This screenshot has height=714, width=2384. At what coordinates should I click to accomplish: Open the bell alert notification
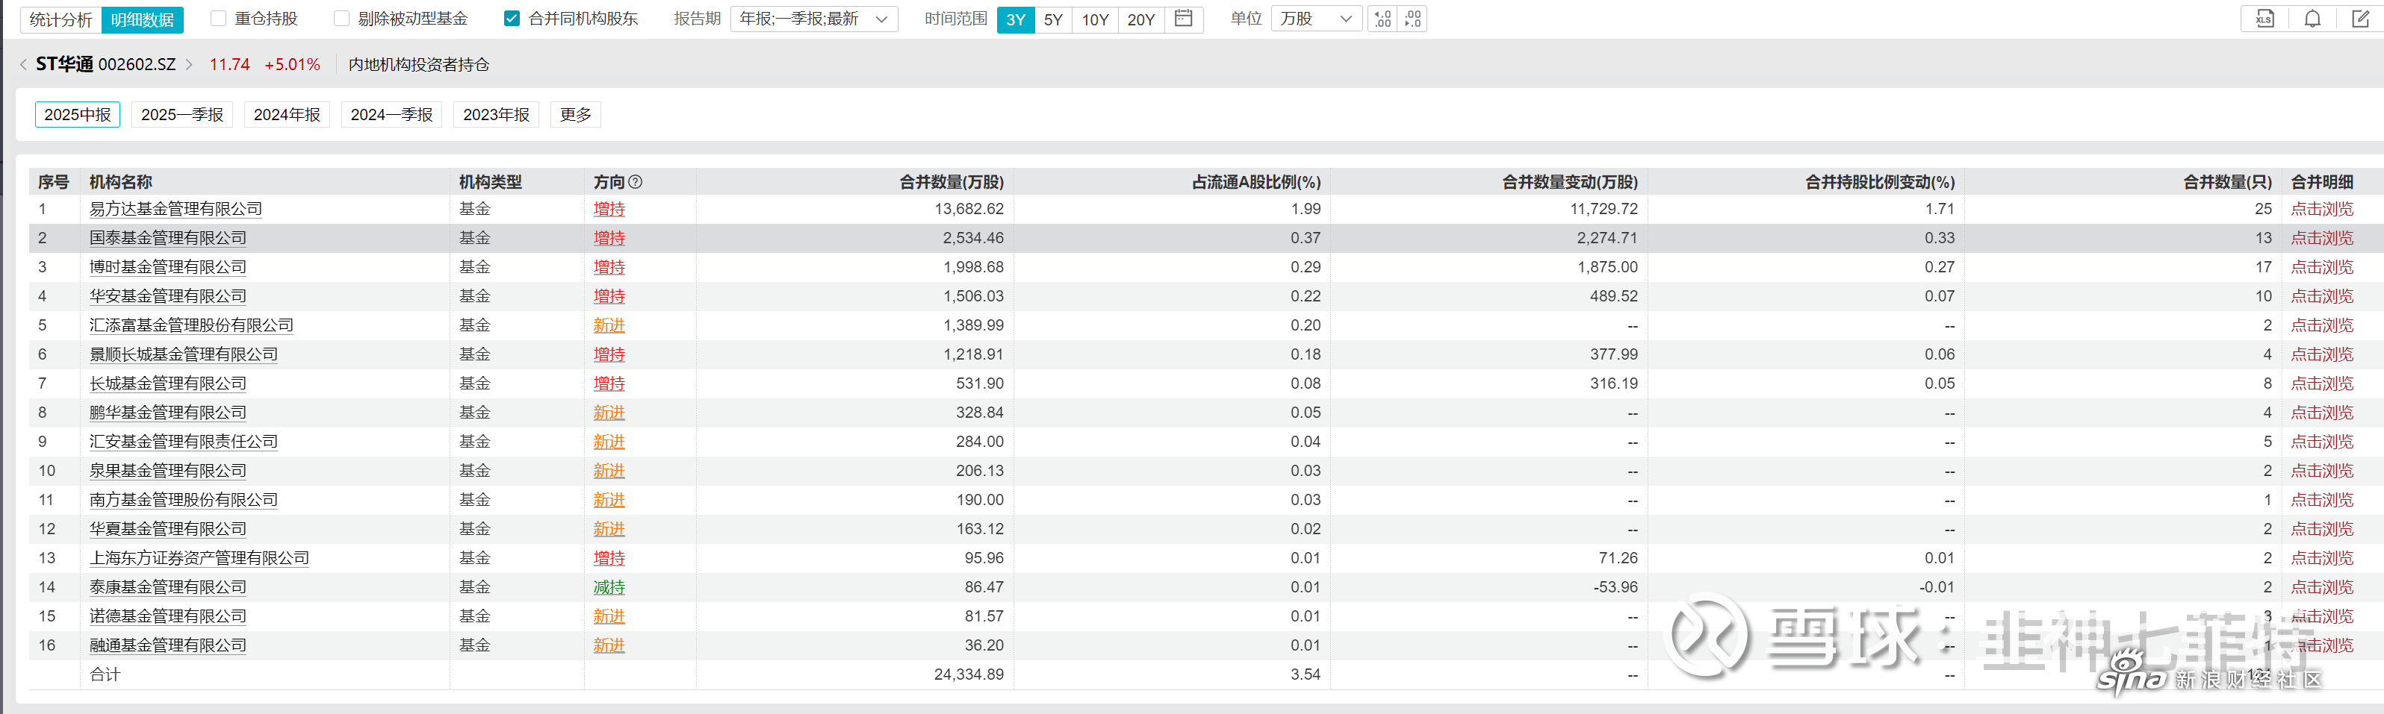[2312, 19]
